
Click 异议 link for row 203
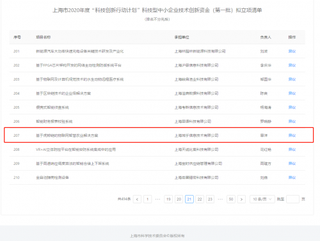pyautogui.click(x=292, y=79)
